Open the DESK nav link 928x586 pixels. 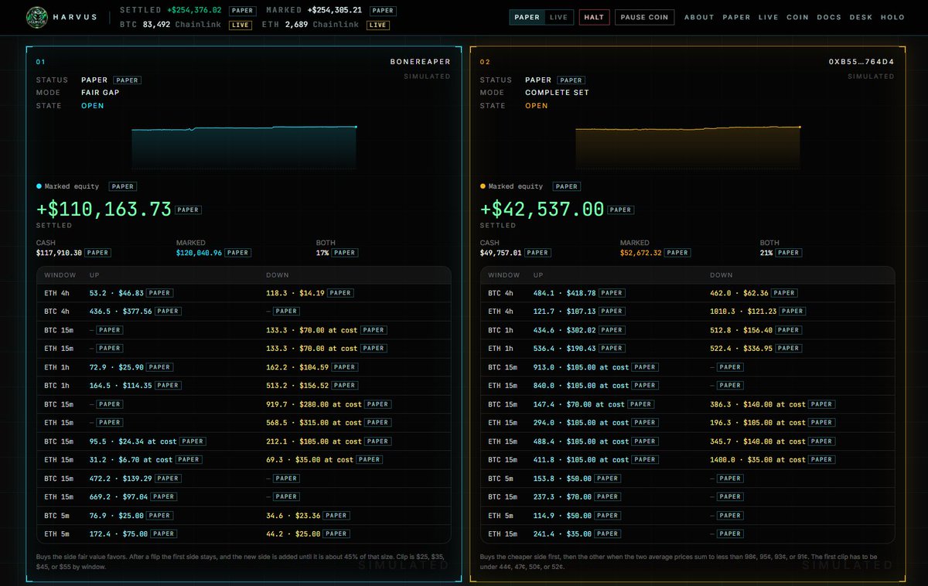[861, 17]
